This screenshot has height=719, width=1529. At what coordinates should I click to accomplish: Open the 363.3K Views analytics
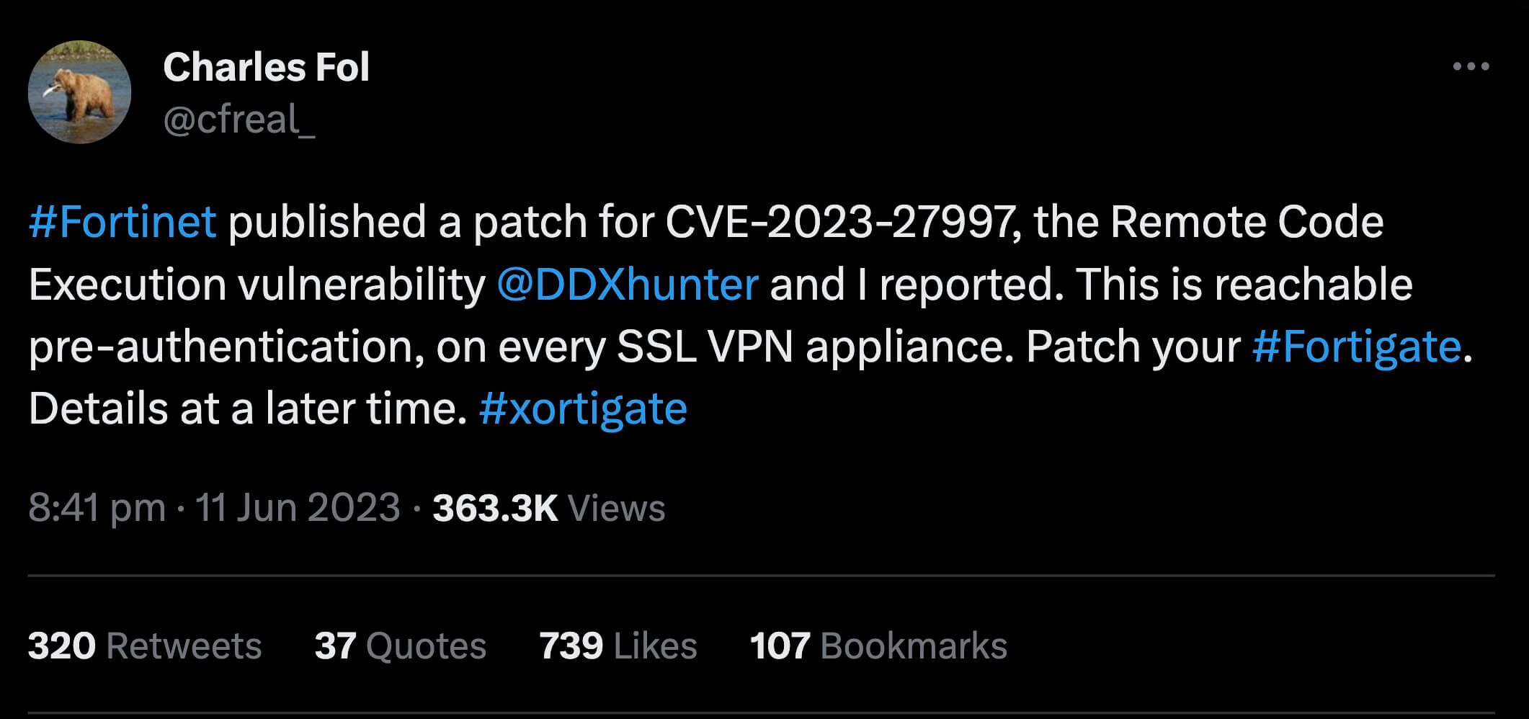pyautogui.click(x=494, y=506)
